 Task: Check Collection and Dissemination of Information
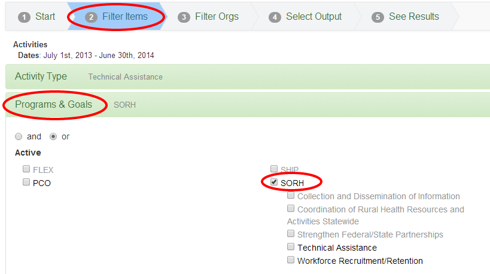point(291,196)
